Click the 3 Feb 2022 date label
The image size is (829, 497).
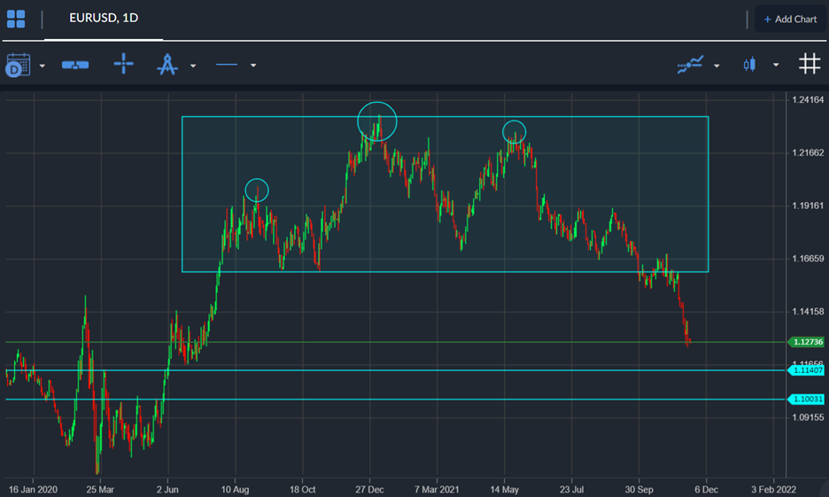773,490
